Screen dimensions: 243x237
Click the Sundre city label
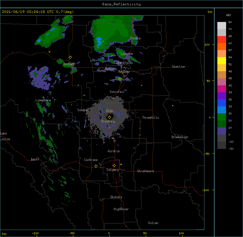click(82, 110)
